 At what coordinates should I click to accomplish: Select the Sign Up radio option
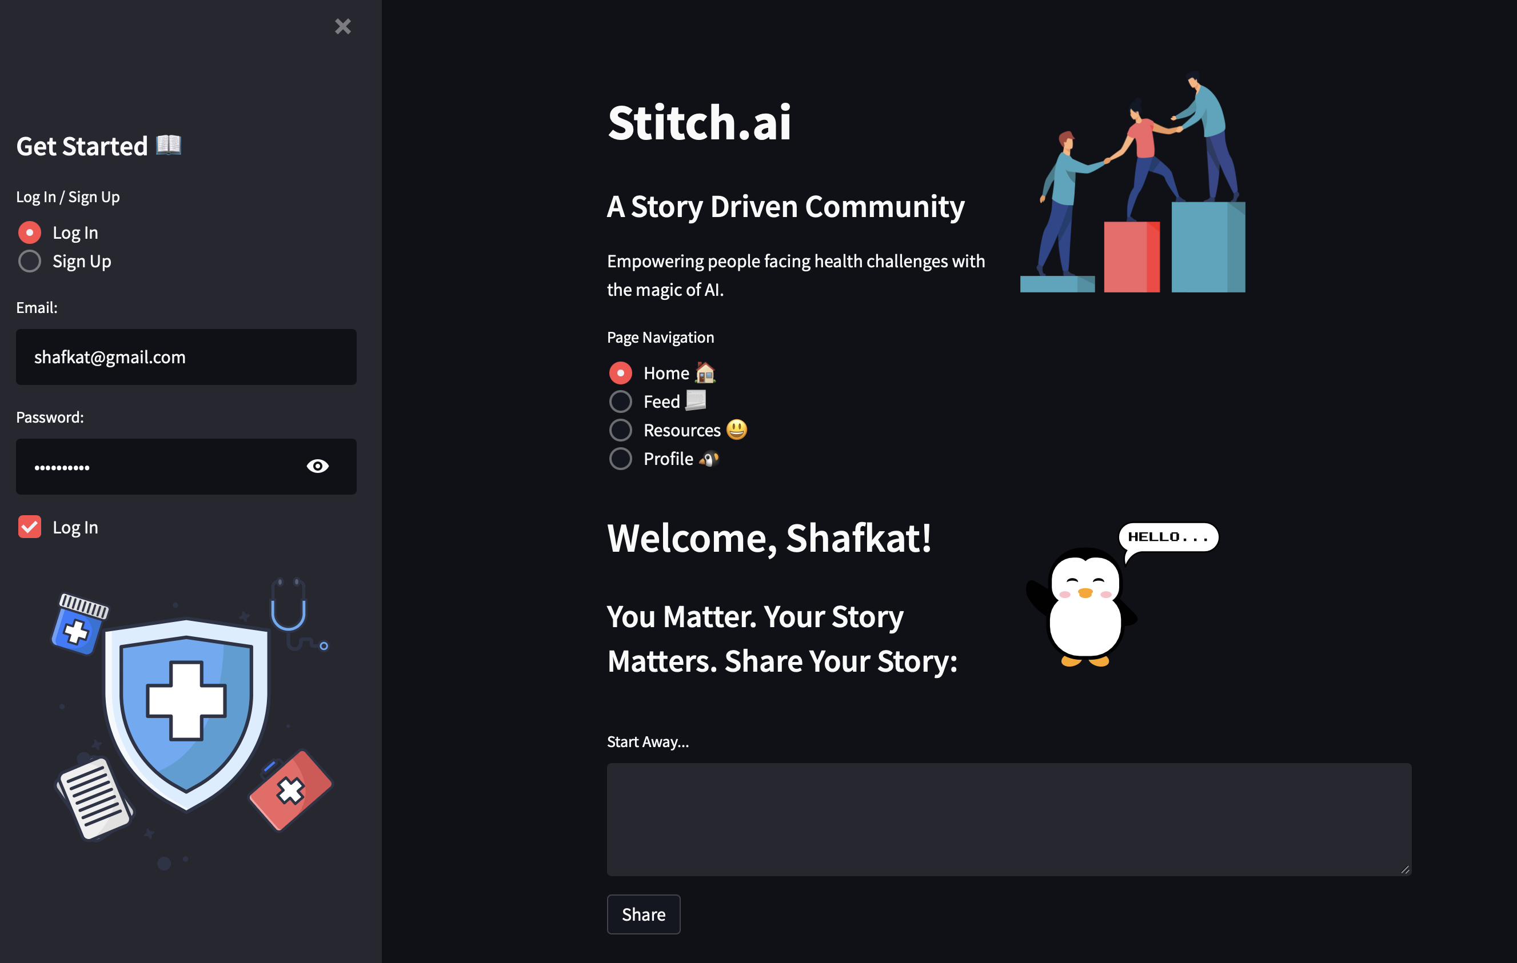click(x=30, y=261)
